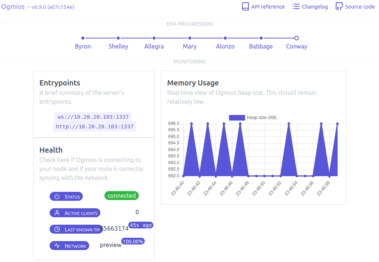Select the Allegra era dot
The width and height of the screenshot is (379, 262).
(x=154, y=38)
